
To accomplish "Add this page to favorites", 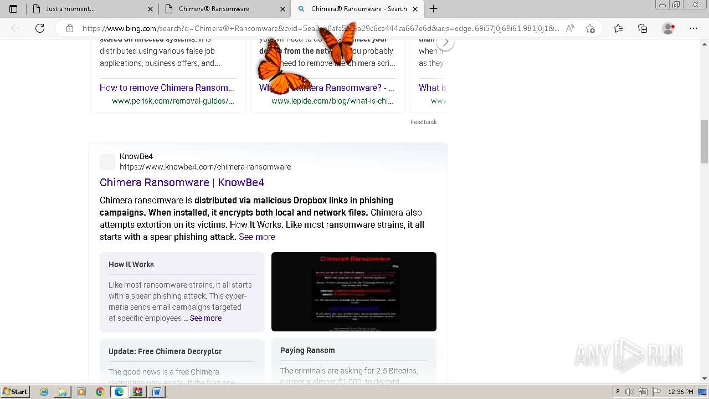I will pos(590,28).
